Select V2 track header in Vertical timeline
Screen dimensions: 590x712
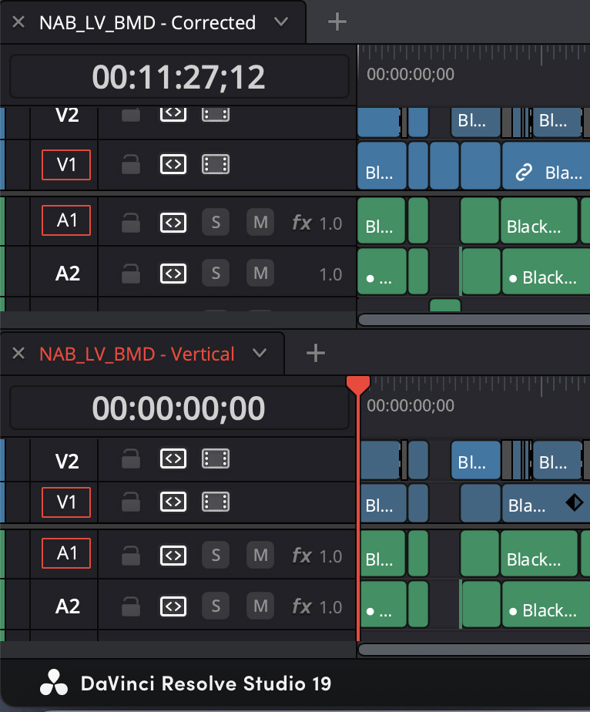[x=67, y=461]
